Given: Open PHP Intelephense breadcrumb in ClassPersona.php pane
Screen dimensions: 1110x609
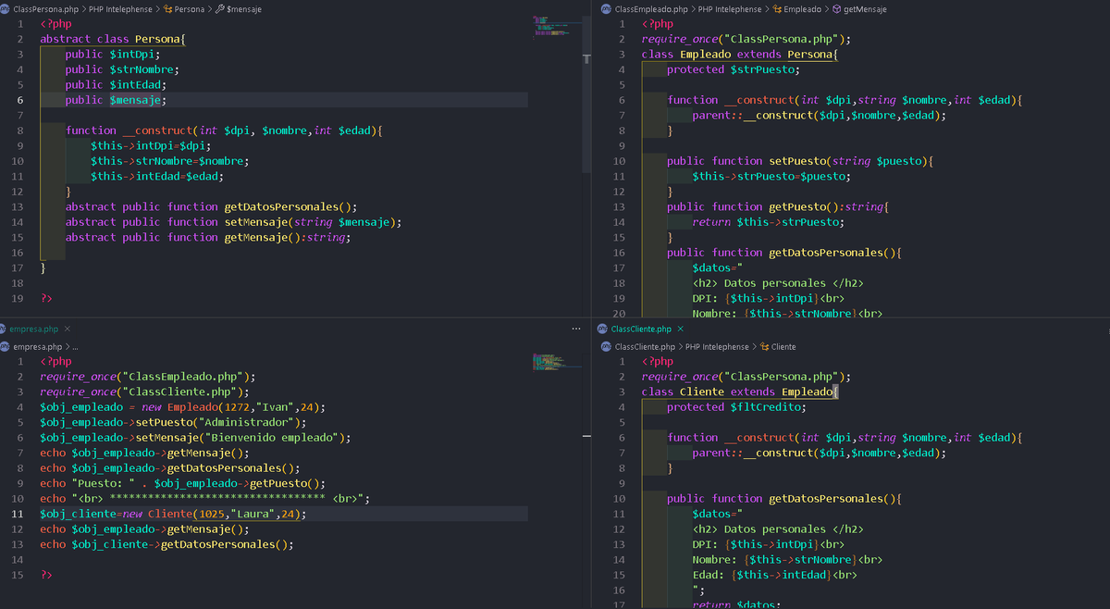Looking at the screenshot, I should pyautogui.click(x=121, y=8).
